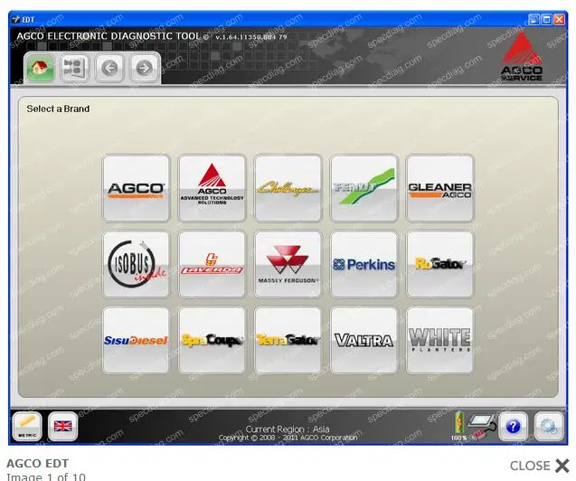576x481 pixels.
Task: Pick the Massey Ferguson brand tile
Action: [288, 264]
